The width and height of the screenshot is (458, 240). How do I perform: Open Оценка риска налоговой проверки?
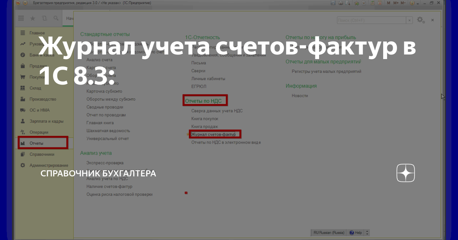coord(119,194)
